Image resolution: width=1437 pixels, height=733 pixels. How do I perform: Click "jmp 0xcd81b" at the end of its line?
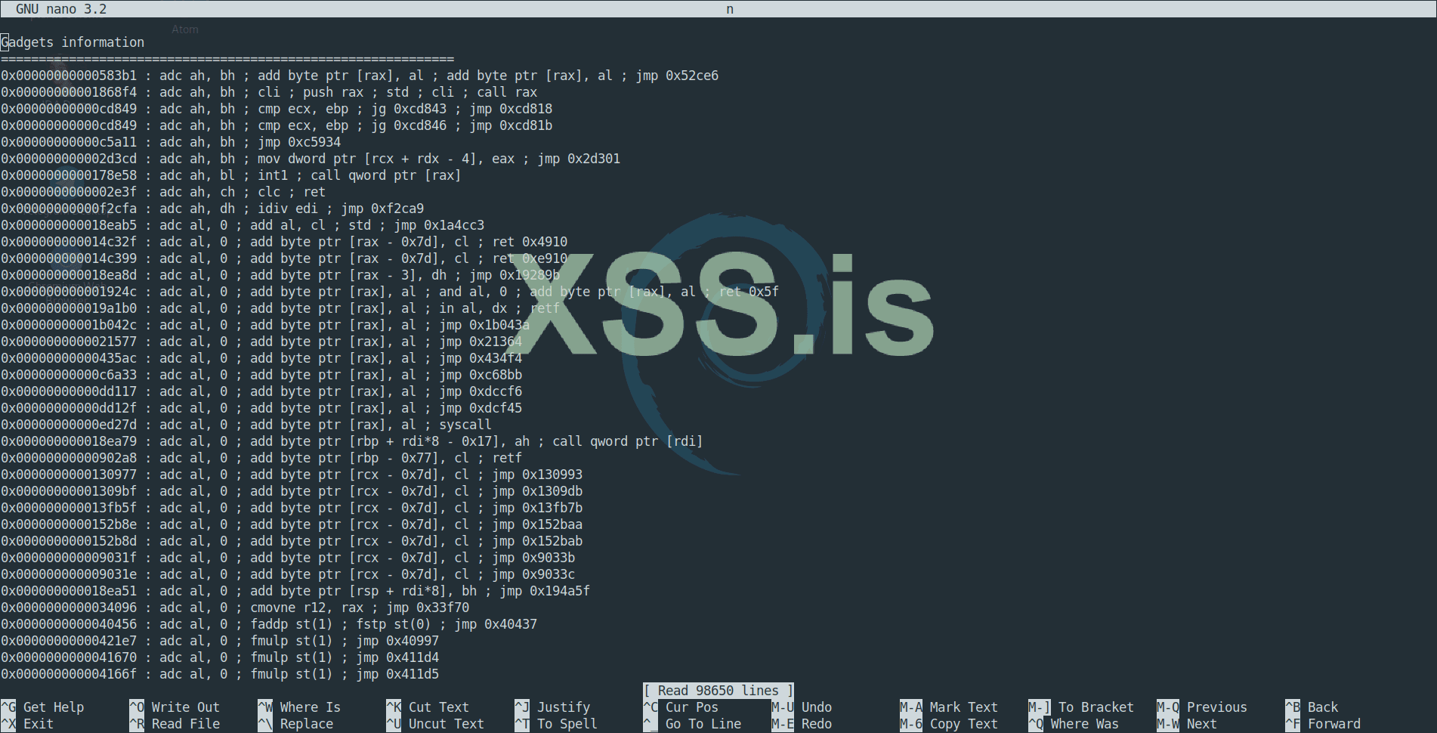(511, 125)
